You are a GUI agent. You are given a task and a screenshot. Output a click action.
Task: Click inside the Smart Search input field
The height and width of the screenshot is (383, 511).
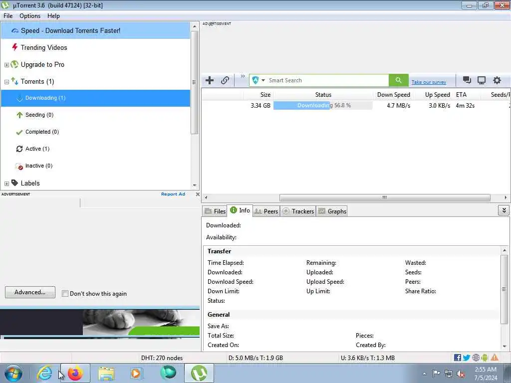pos(327,80)
